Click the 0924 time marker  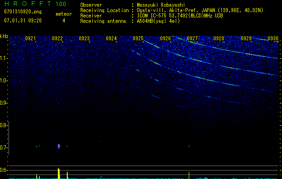click(x=111, y=38)
